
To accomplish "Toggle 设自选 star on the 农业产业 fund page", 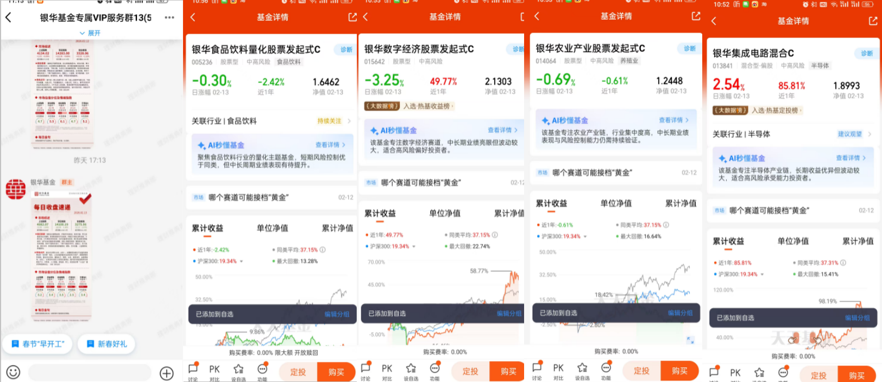I will click(582, 372).
